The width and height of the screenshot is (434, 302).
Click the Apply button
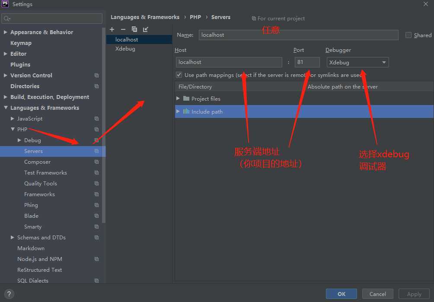coord(414,294)
